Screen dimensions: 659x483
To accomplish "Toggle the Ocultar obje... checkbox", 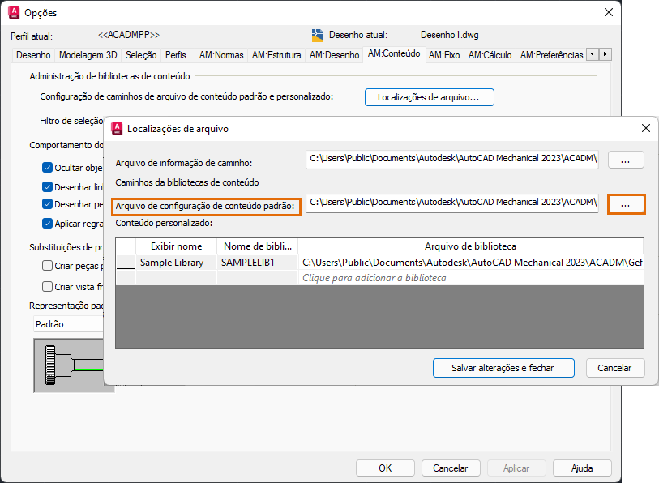I will [x=48, y=167].
